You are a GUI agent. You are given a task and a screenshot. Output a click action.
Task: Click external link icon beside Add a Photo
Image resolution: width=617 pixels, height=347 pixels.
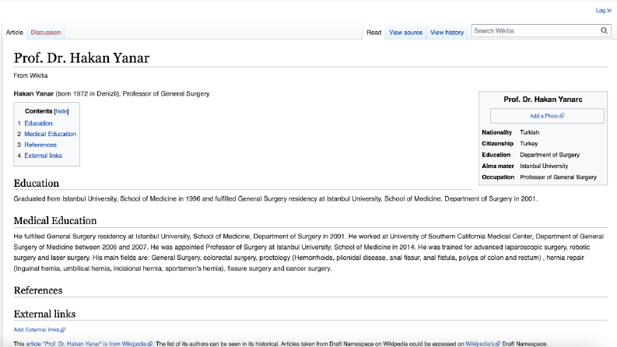[562, 116]
